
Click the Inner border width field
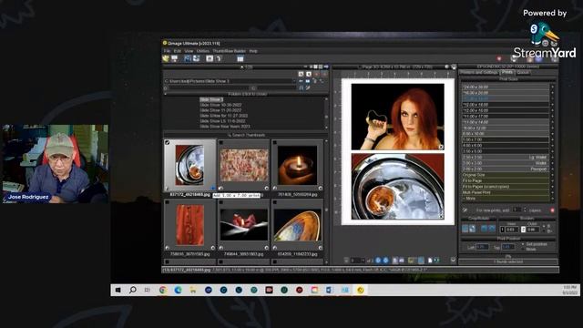[x=512, y=230]
